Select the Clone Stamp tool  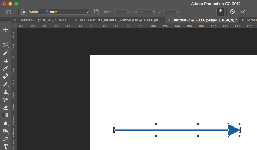(5, 92)
